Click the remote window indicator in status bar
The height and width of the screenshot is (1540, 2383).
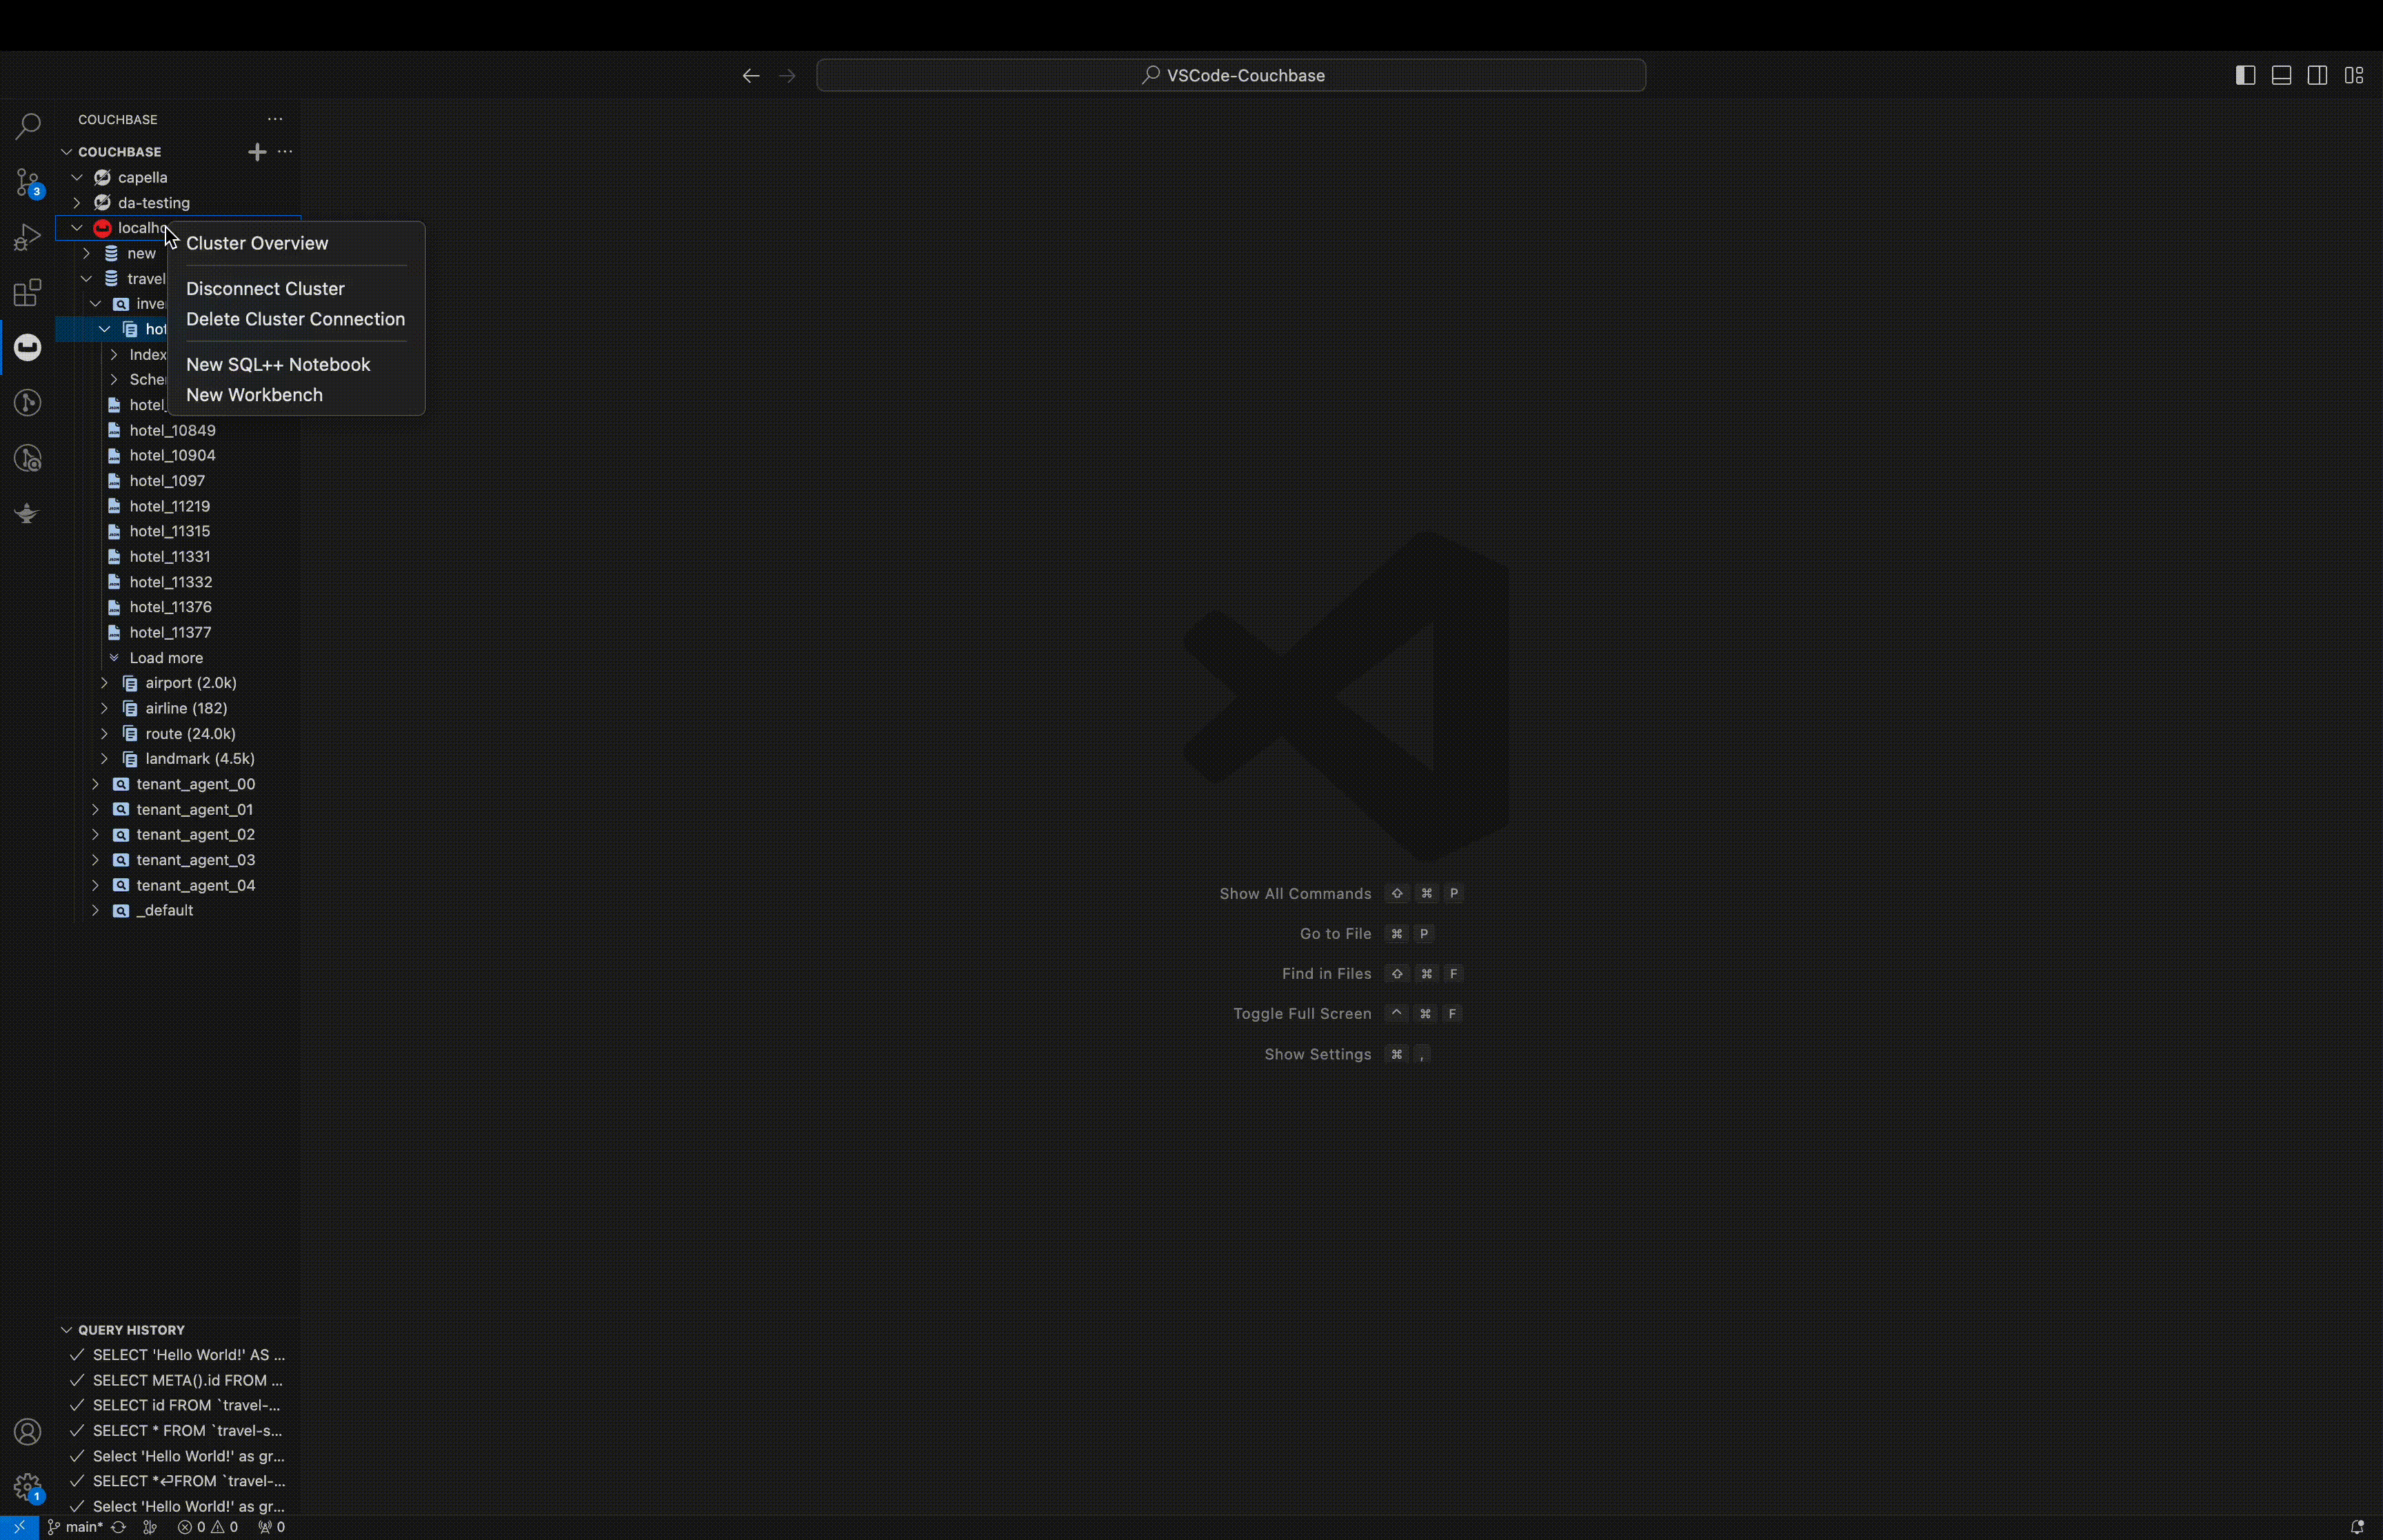point(19,1527)
